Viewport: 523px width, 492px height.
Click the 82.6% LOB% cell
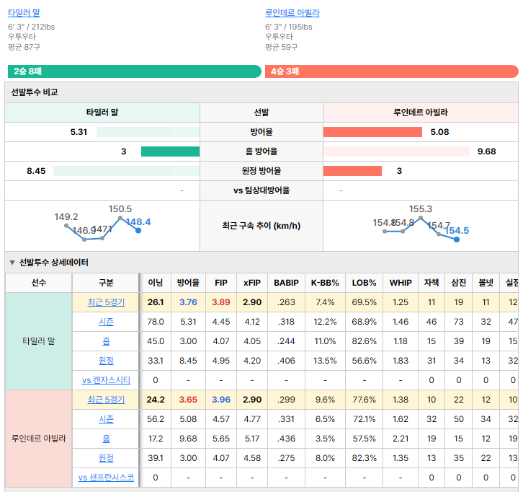(x=365, y=341)
